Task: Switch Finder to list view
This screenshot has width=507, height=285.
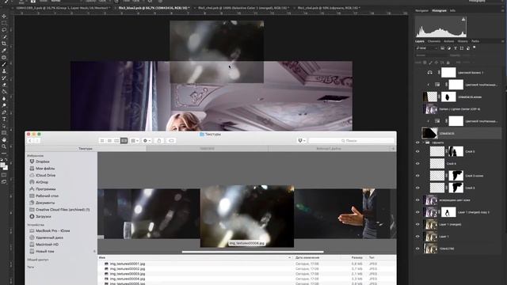Action: 109,141
